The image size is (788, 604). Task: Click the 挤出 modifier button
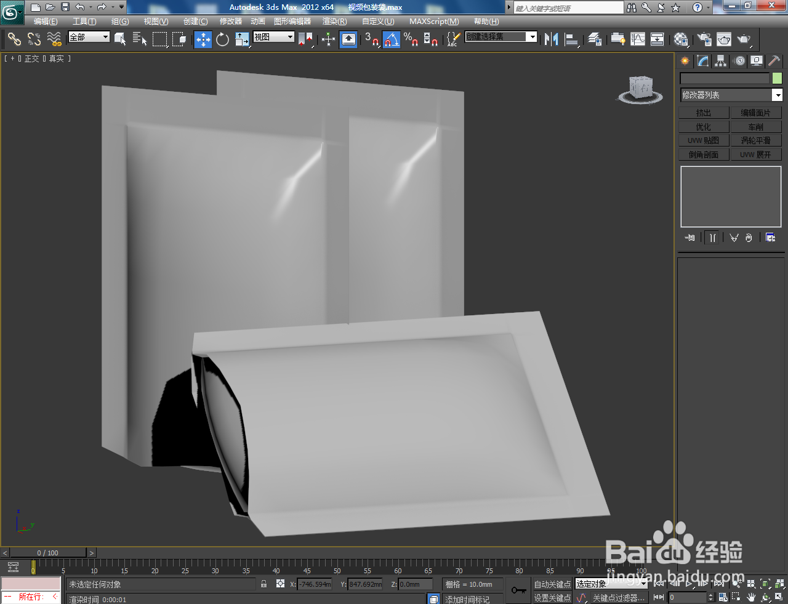click(704, 113)
